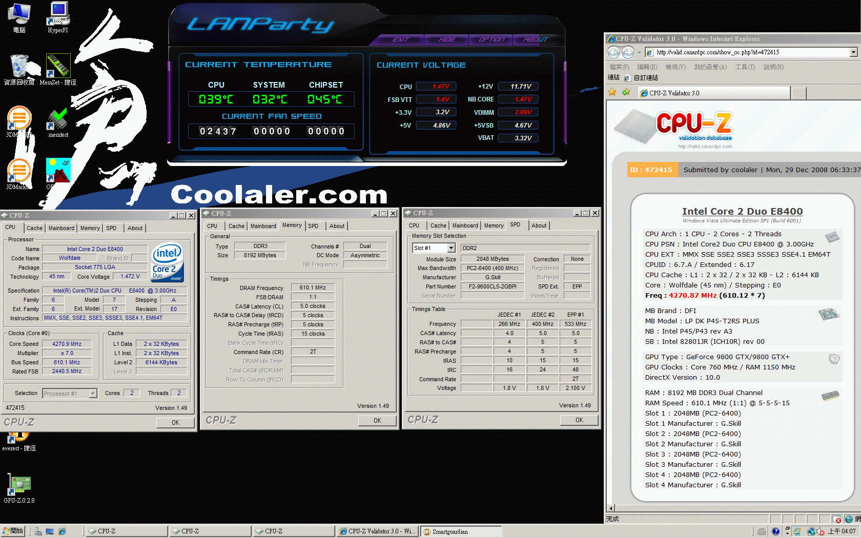Click HIDE on the LANParty monitor
The height and width of the screenshot is (538, 861).
point(447,39)
